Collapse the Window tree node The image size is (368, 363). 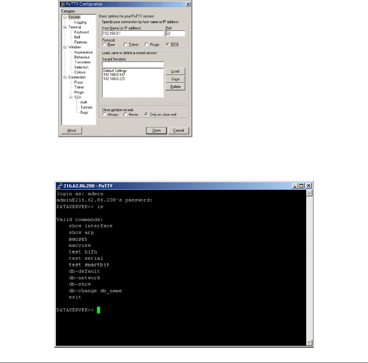coord(65,47)
